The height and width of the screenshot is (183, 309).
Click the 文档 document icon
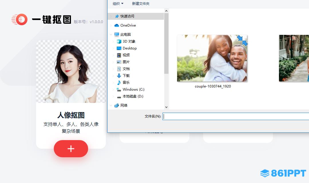pos(119,69)
